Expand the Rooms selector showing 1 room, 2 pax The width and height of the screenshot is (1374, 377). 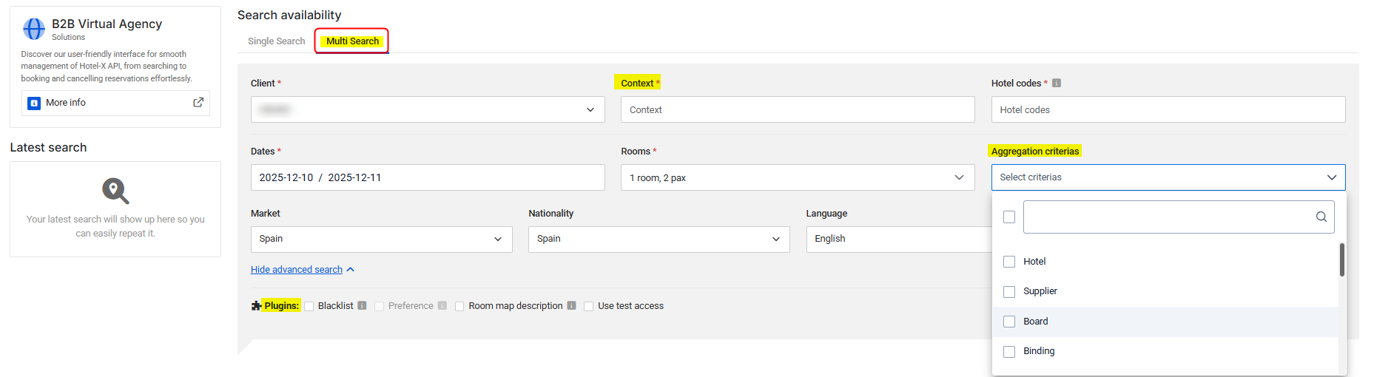tap(797, 177)
